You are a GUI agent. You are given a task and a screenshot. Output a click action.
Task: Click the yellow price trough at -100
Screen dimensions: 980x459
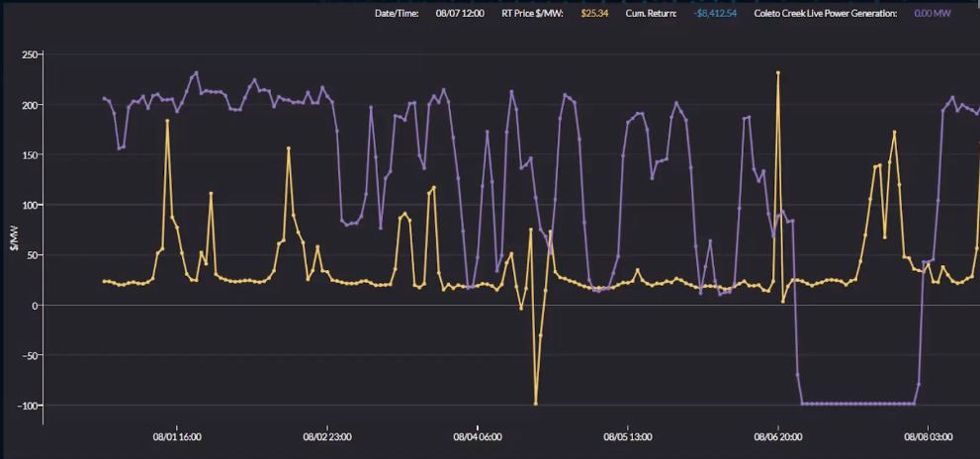(x=536, y=404)
